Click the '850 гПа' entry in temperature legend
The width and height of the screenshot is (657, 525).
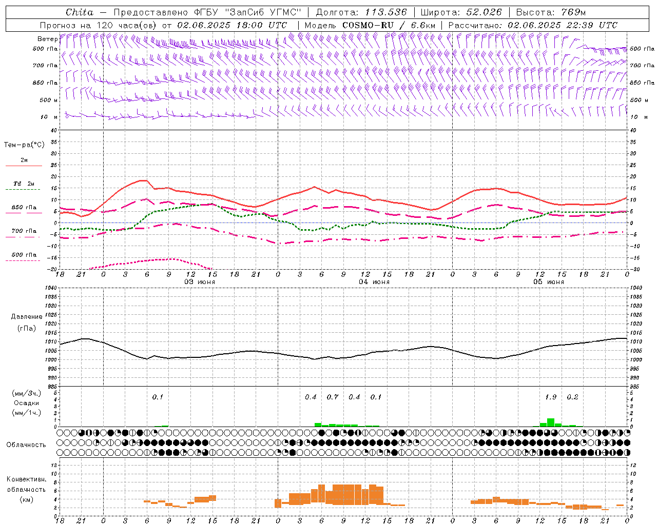pos(24,208)
